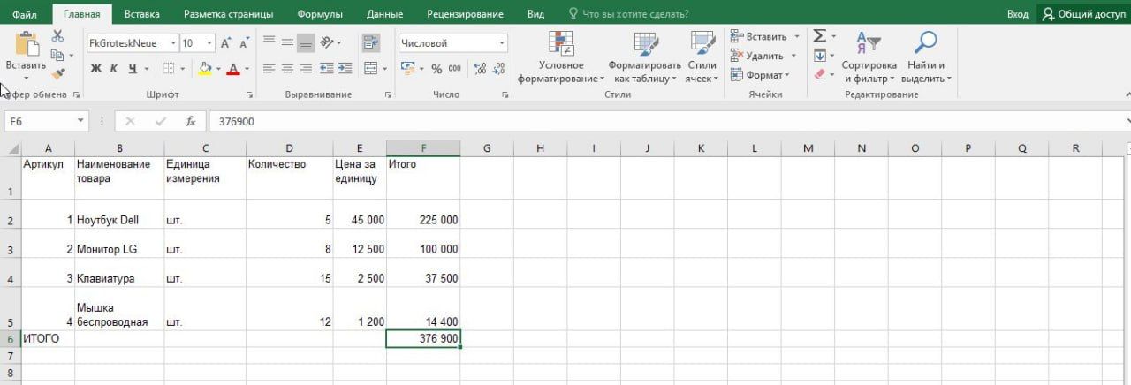Click the Вход sign-in link
This screenshot has height=385, width=1131.
pos(1018,14)
